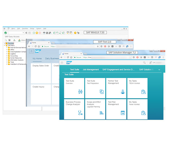Select the Daily Business tab in SAP Fiori 2.0
The height and width of the screenshot is (142, 171).
52,58
